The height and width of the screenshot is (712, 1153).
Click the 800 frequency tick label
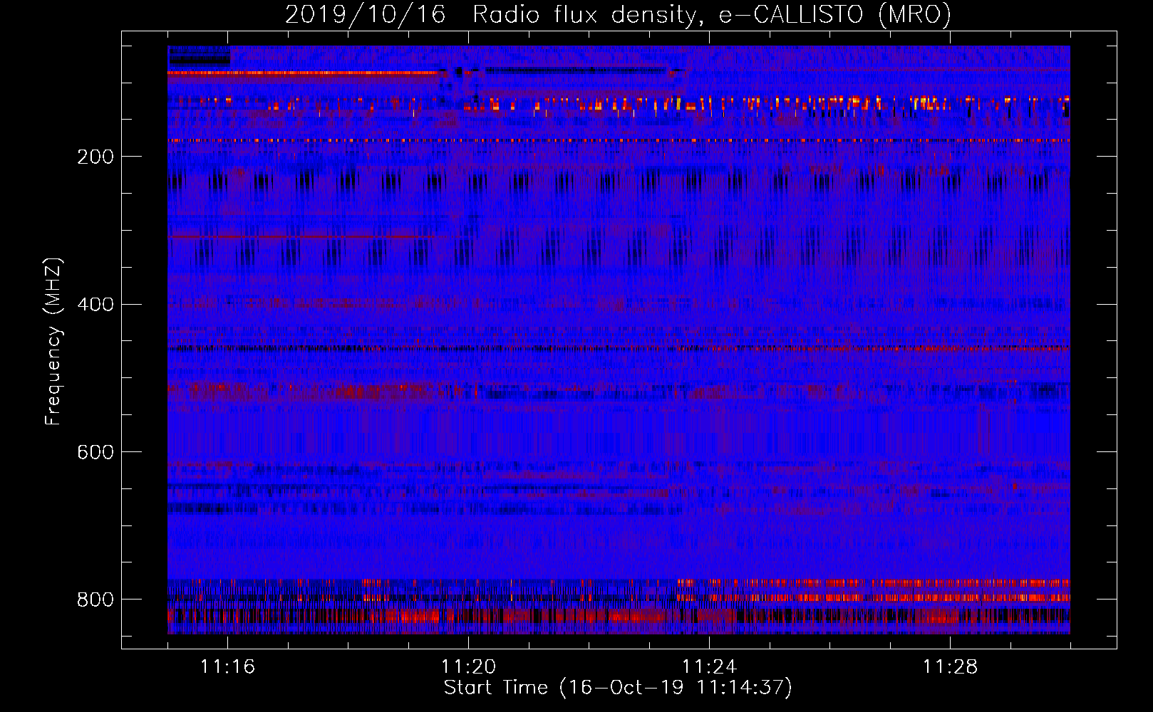pos(95,600)
